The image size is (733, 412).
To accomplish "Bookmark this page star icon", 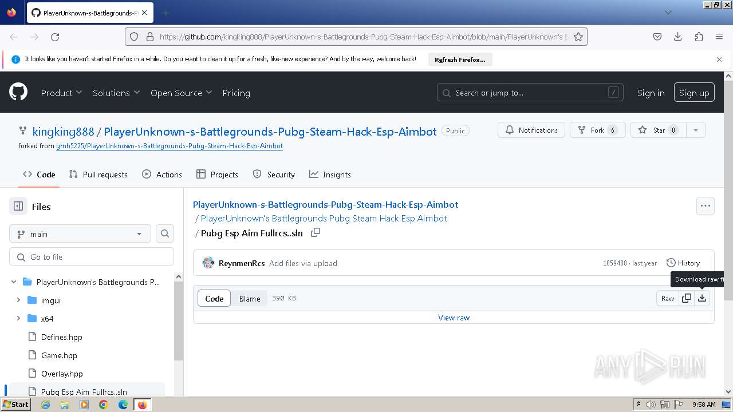I will 578,37.
